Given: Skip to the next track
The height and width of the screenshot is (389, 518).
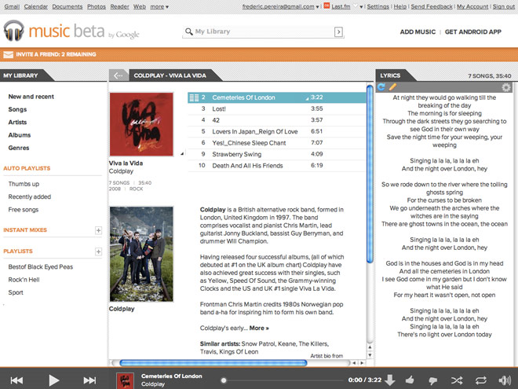Looking at the screenshot, I should pyautogui.click(x=89, y=380).
